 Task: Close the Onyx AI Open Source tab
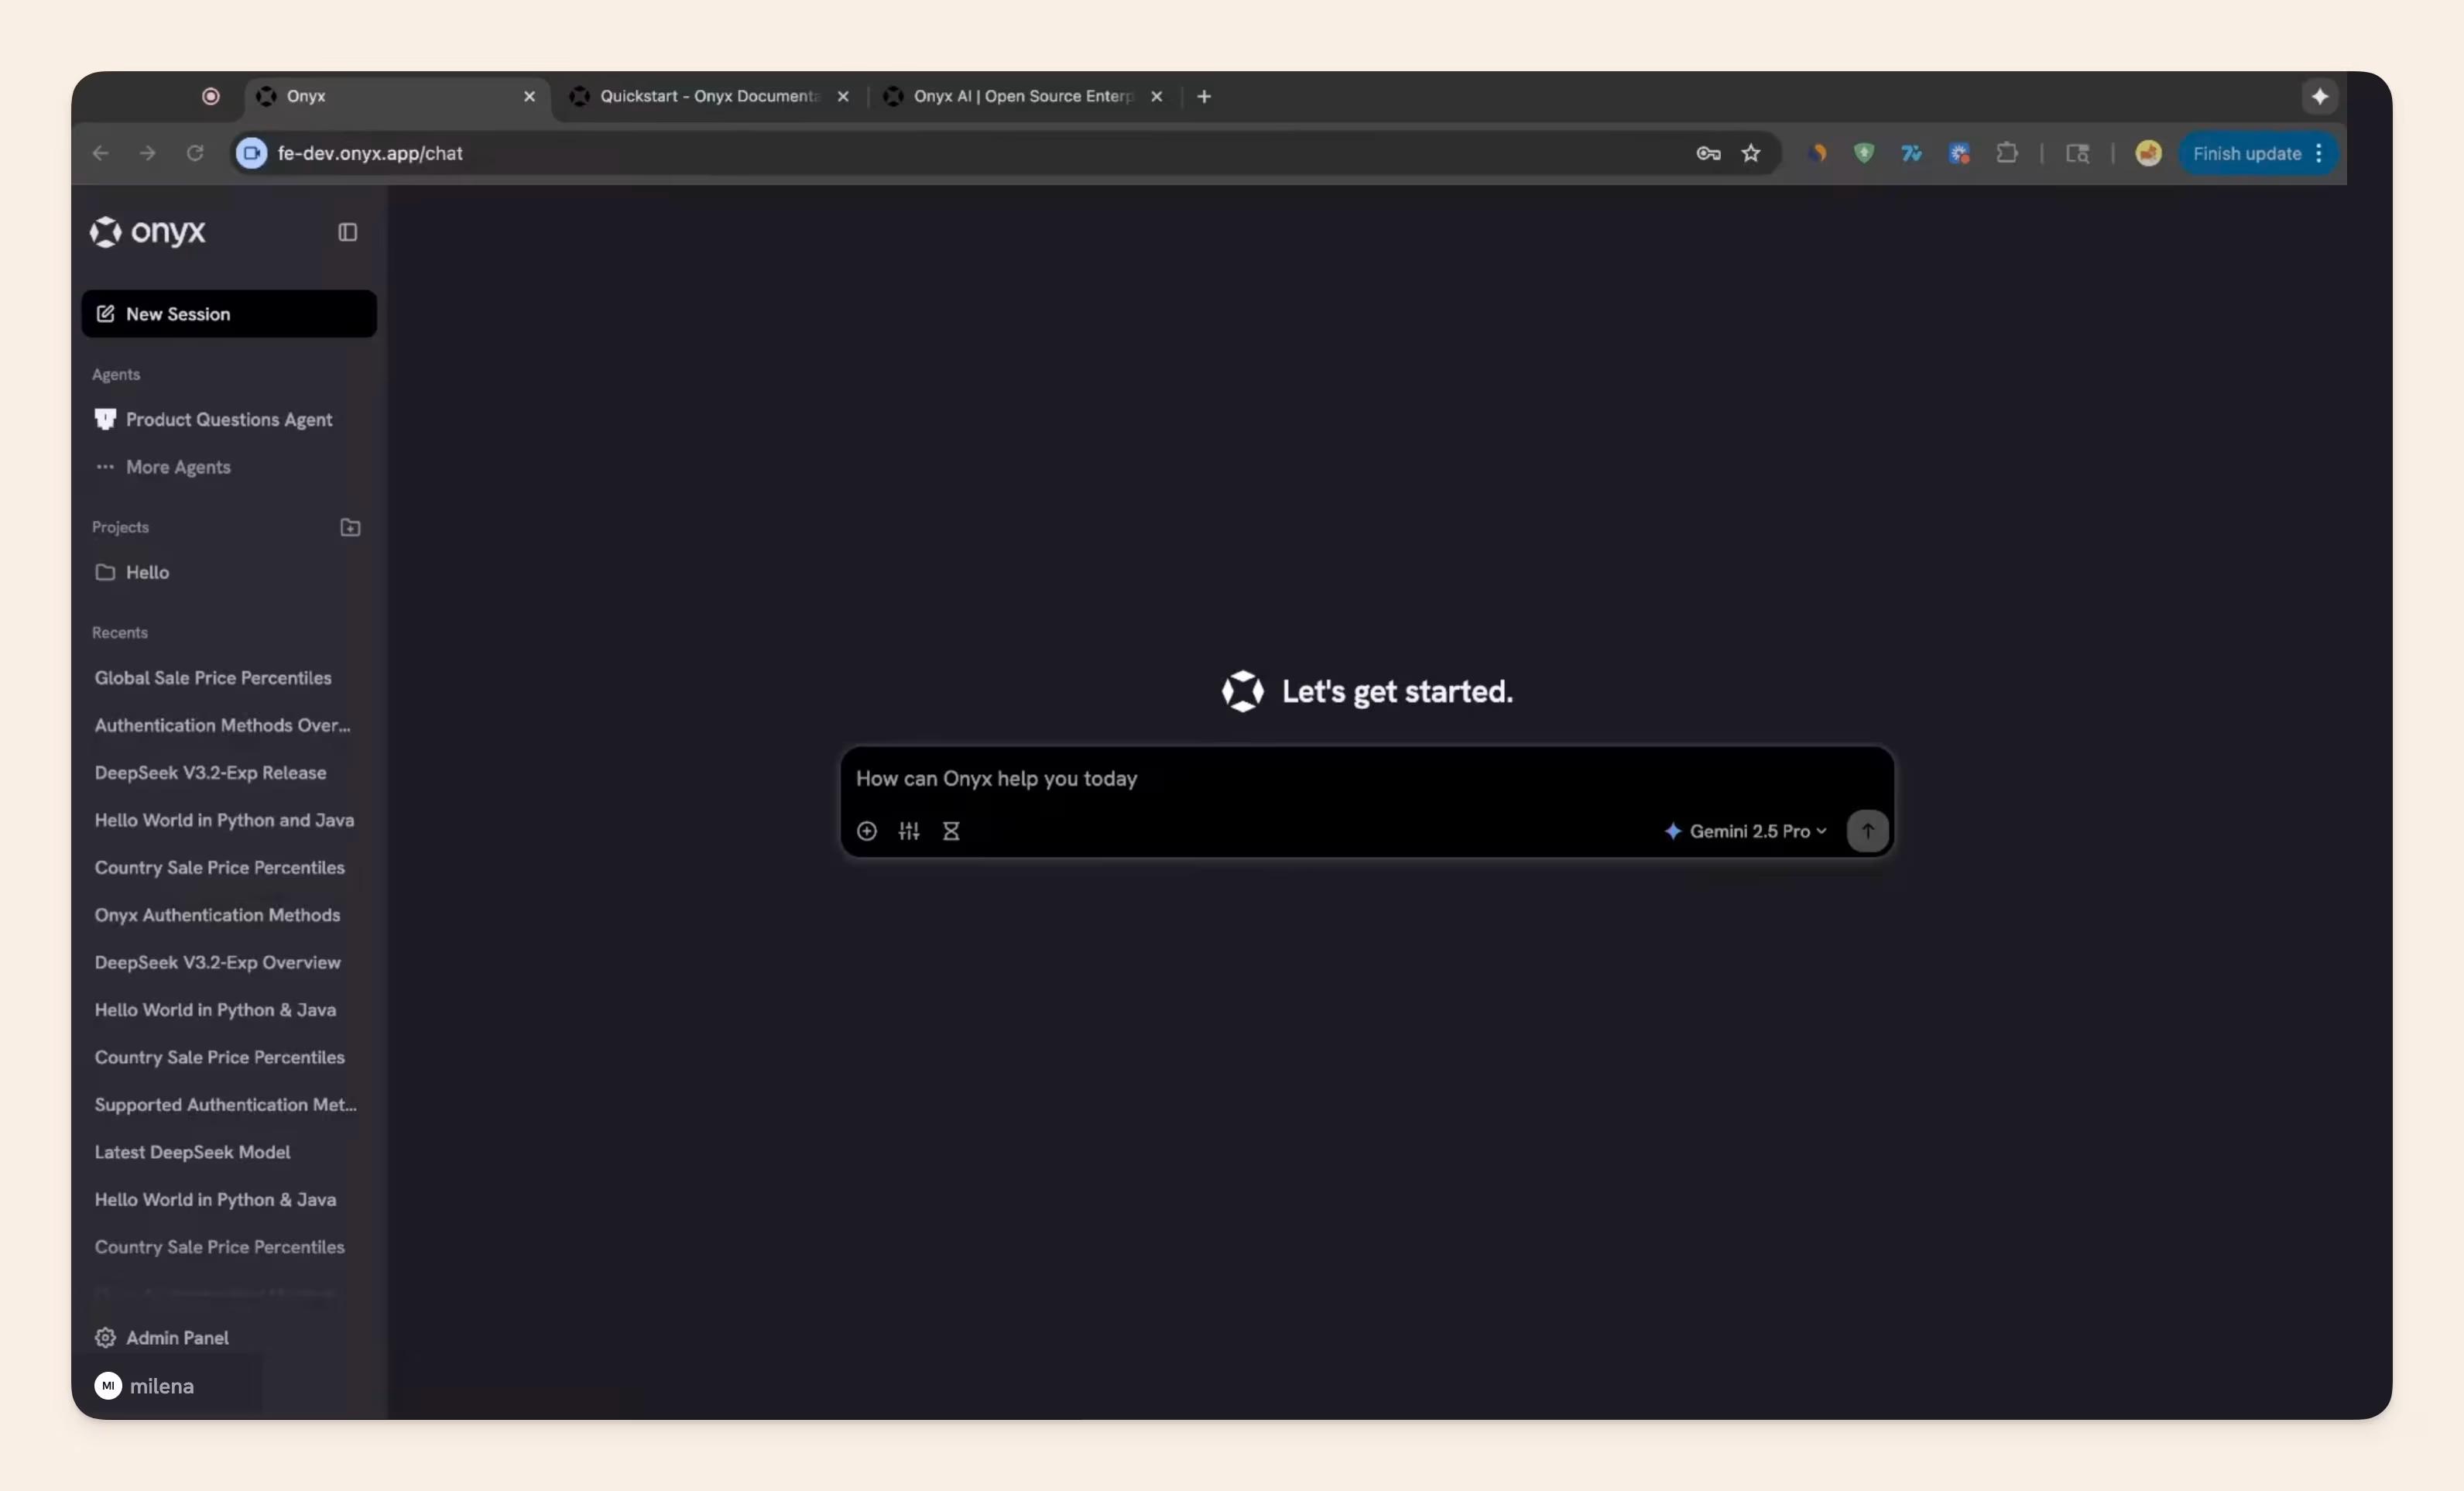point(1157,96)
